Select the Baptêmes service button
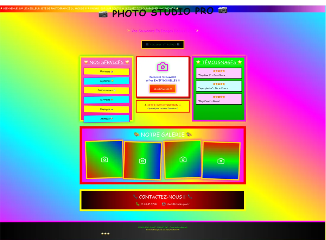 pos(107,81)
